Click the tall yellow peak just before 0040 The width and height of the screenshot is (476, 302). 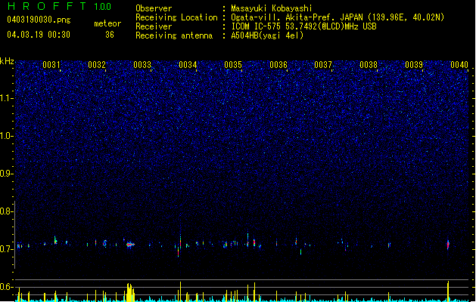coord(448,291)
